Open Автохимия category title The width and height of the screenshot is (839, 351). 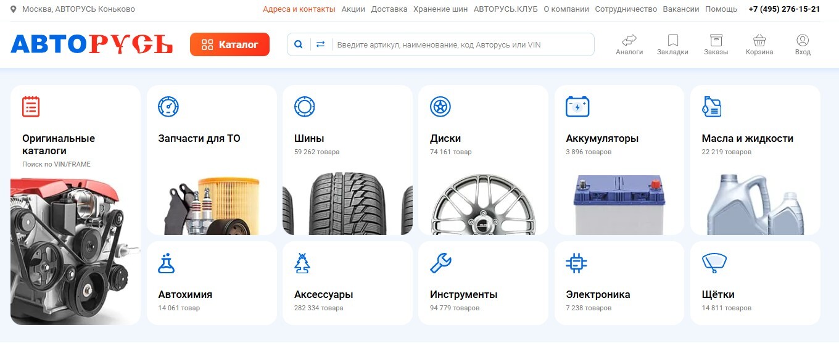[185, 294]
